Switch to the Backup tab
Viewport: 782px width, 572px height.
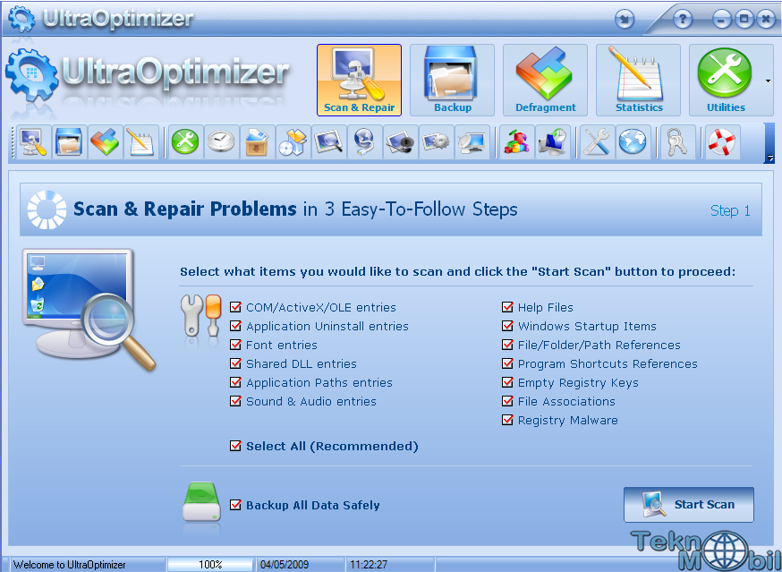coord(453,80)
